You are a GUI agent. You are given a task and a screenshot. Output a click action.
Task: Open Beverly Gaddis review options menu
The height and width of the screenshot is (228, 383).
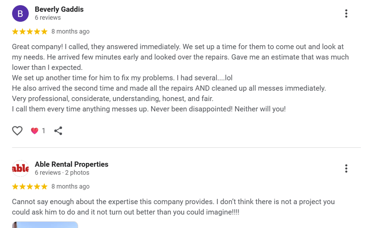[346, 13]
